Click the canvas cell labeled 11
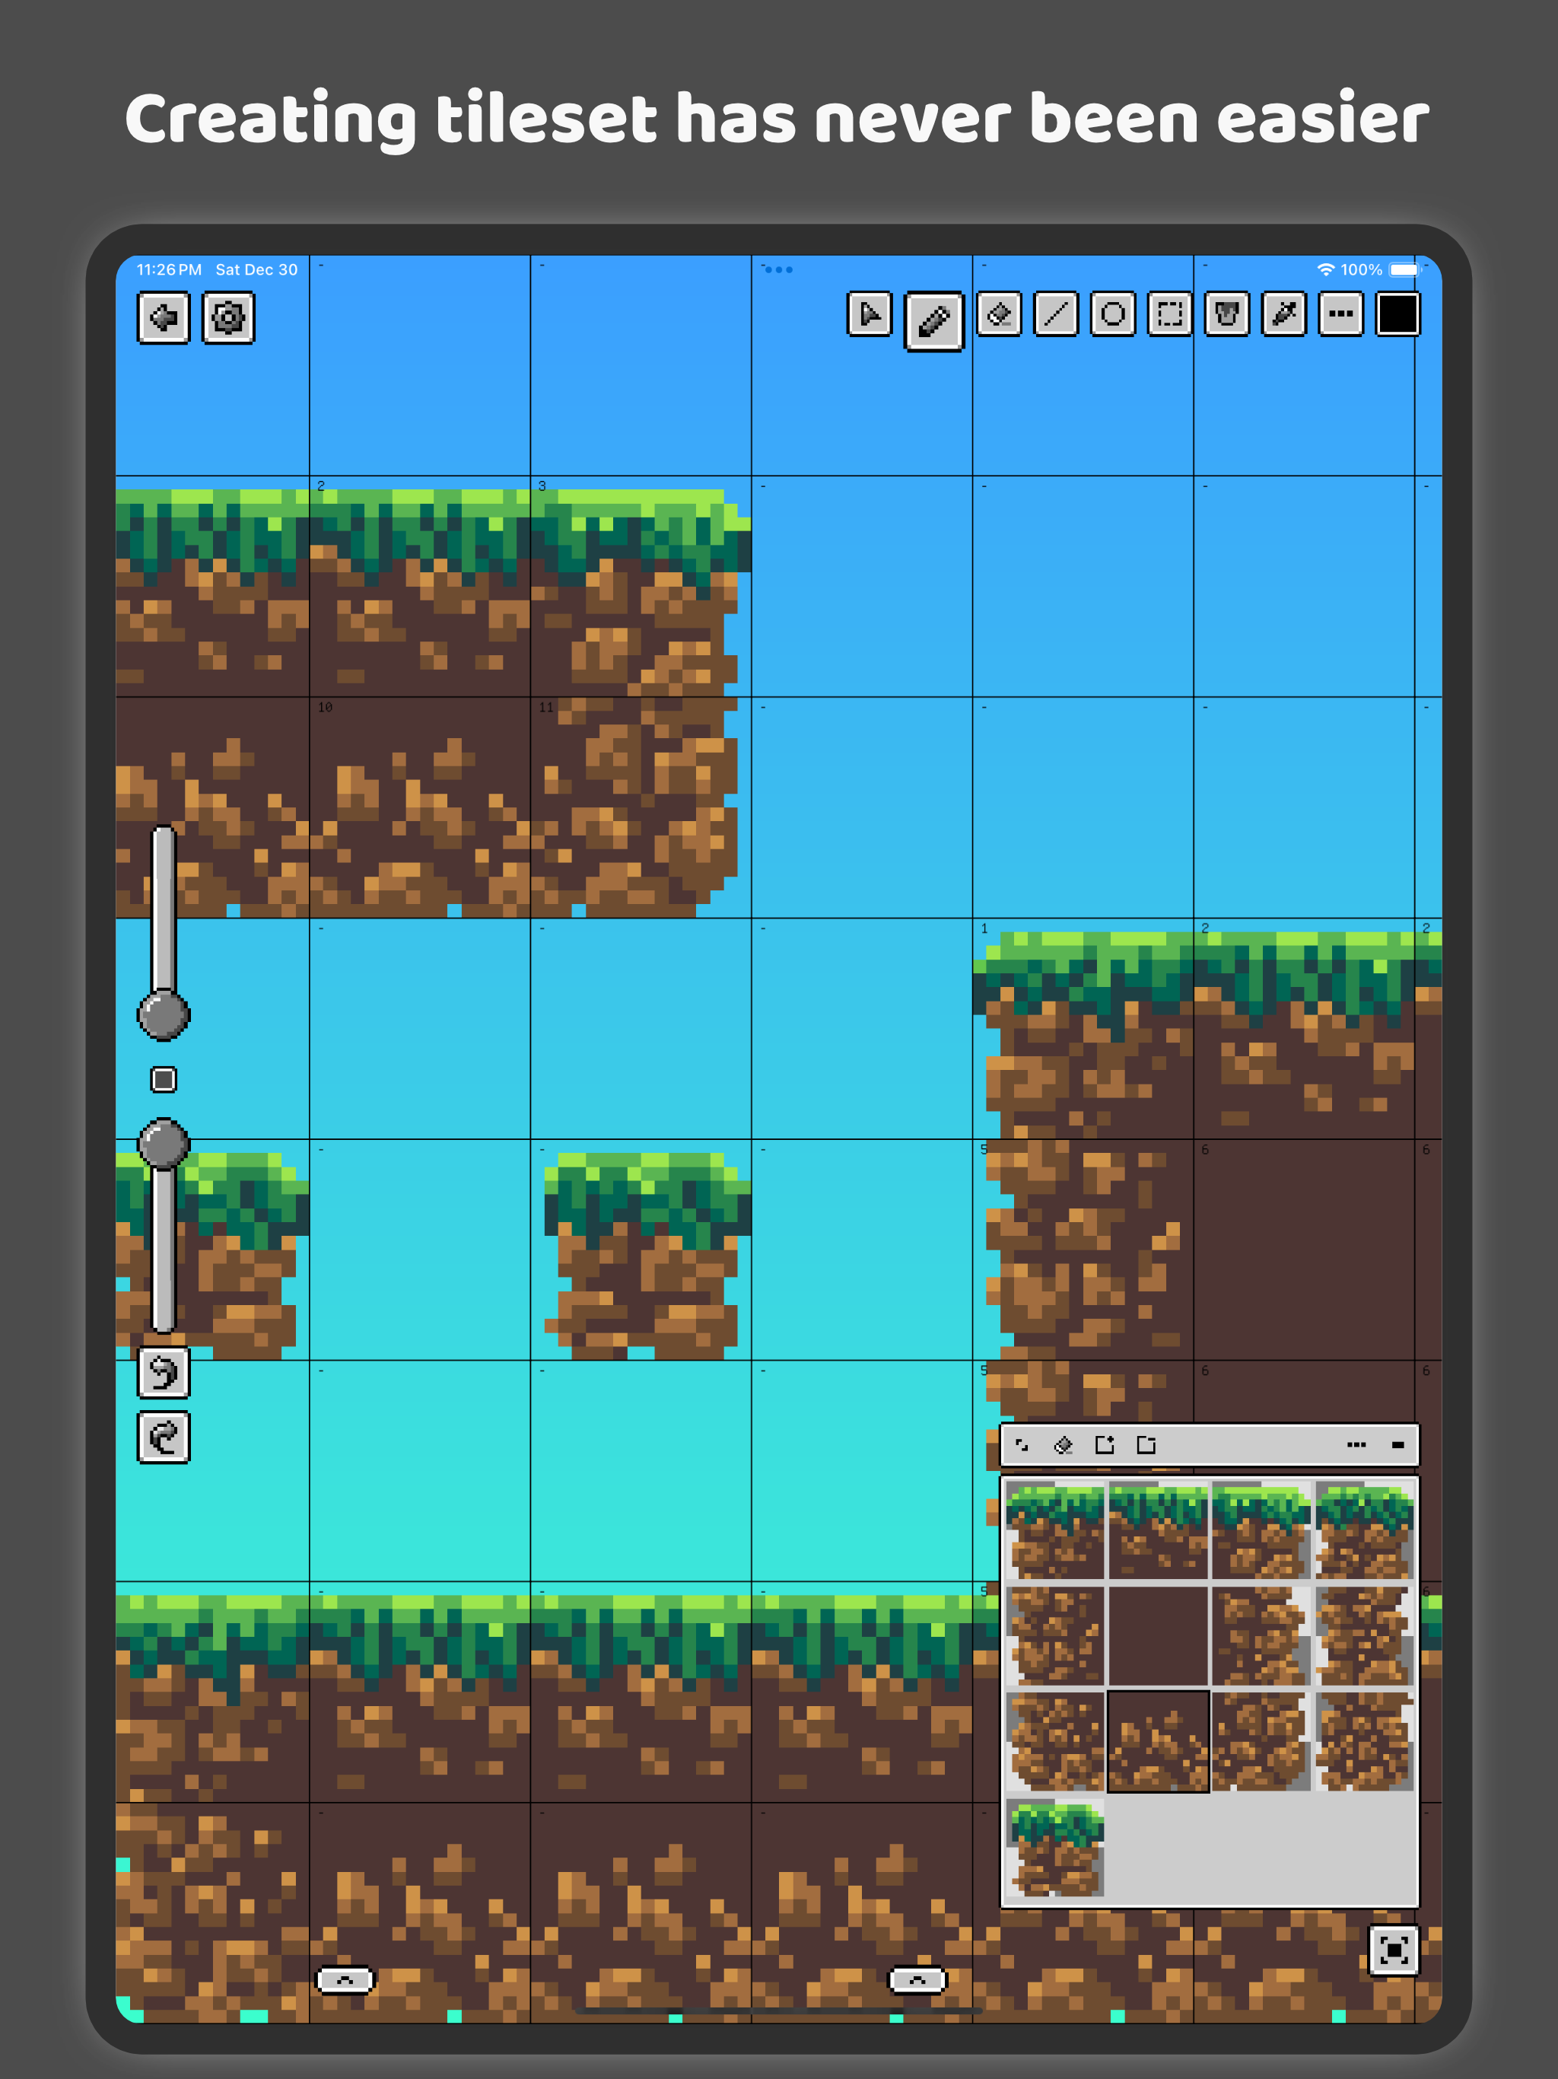 [x=641, y=807]
